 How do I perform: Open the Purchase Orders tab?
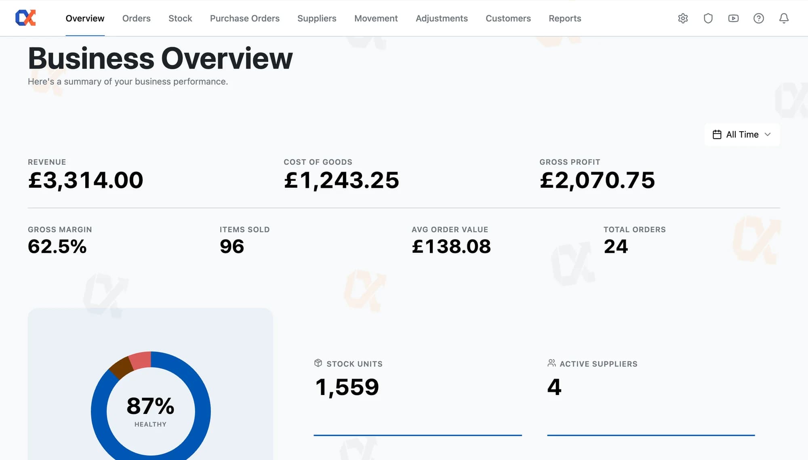pos(244,18)
